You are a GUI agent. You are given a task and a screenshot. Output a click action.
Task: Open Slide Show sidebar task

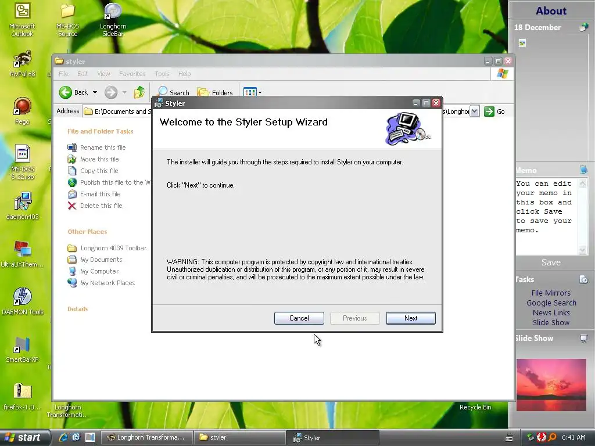tap(551, 322)
